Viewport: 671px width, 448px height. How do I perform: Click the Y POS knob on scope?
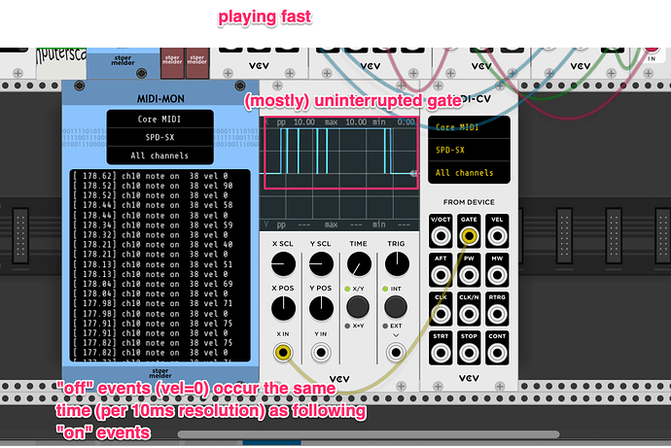pos(321,308)
